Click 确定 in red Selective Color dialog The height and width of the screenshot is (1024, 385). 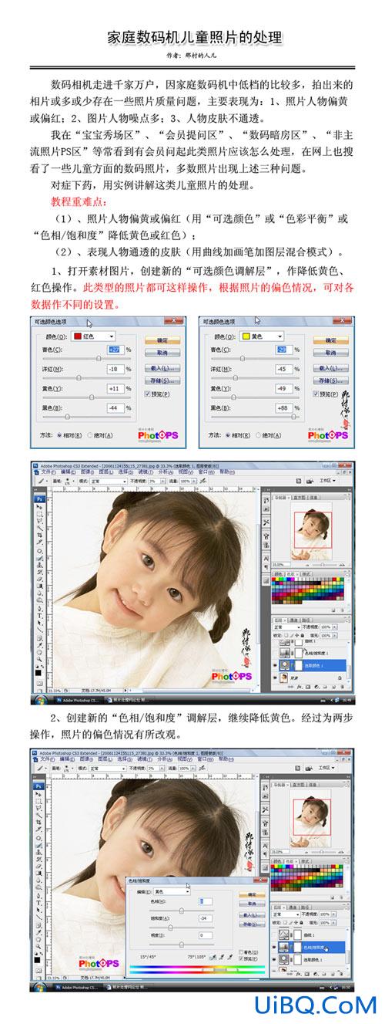click(162, 340)
